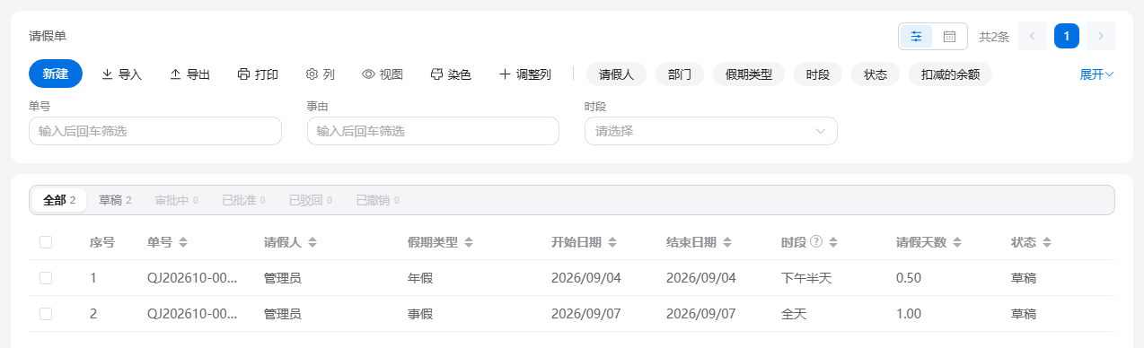The image size is (1144, 348).
Task: Select the 全部 tab
Action: pos(59,200)
